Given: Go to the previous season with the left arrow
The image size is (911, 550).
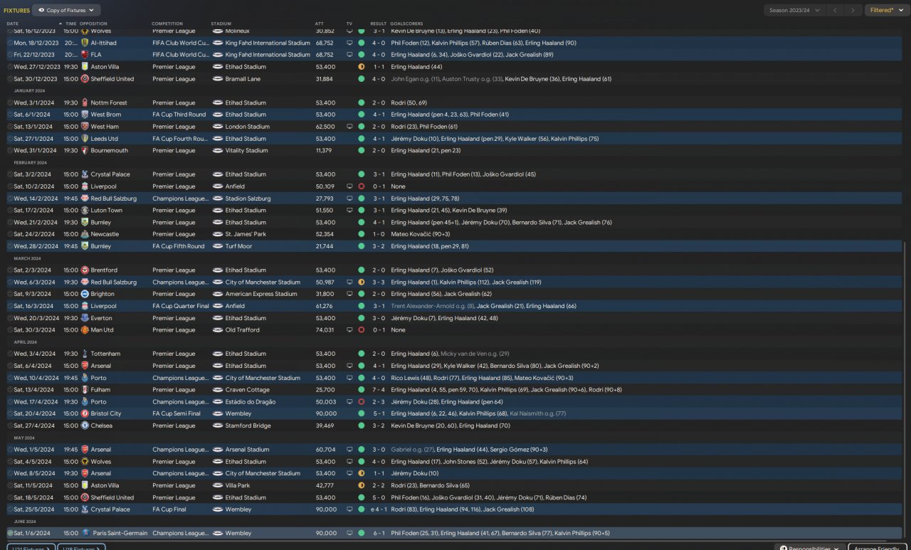Looking at the screenshot, I should (x=834, y=11).
